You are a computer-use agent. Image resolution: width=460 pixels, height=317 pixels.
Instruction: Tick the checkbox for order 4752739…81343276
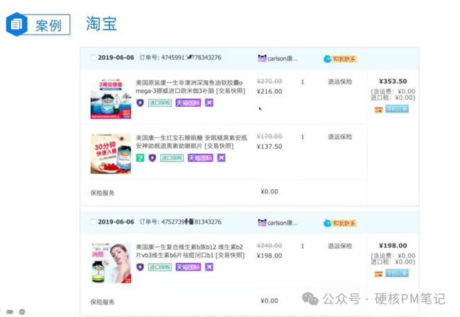point(93,222)
